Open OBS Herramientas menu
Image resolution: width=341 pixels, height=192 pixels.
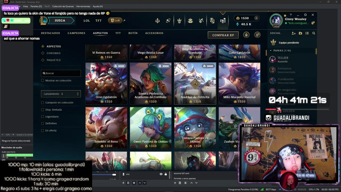click(83, 6)
